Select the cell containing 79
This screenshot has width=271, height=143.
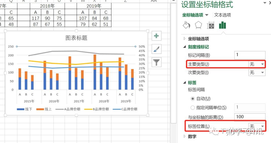(x=83, y=24)
